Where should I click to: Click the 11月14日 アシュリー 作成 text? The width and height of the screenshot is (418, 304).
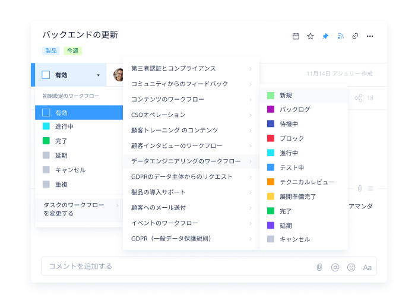pos(340,74)
